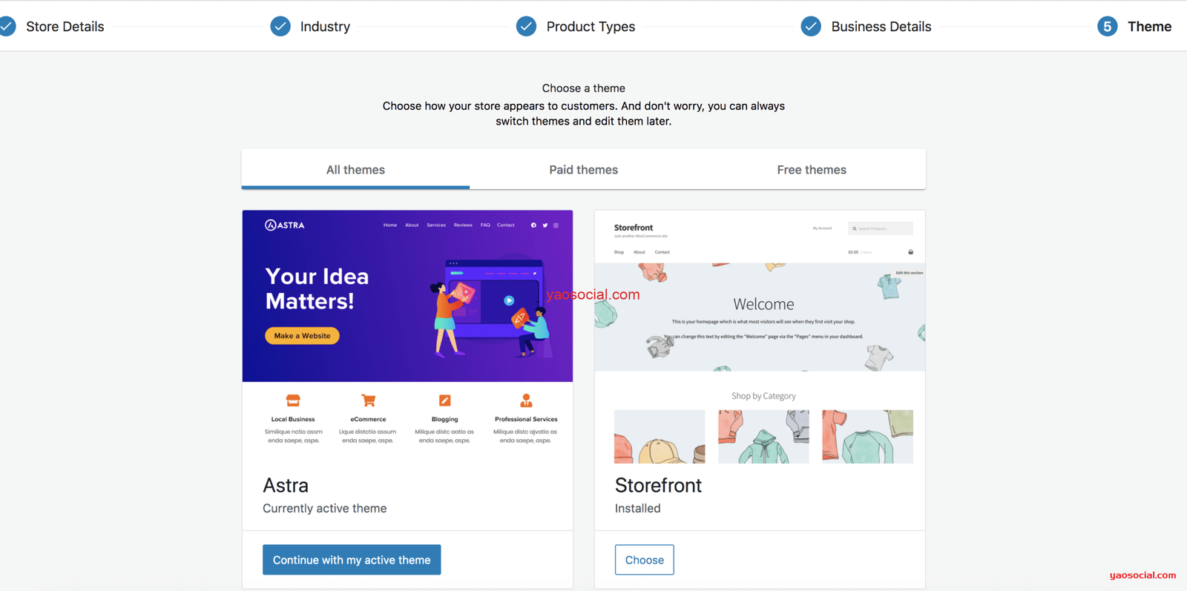Switch to the All themes tab
The width and height of the screenshot is (1187, 591).
coord(355,170)
